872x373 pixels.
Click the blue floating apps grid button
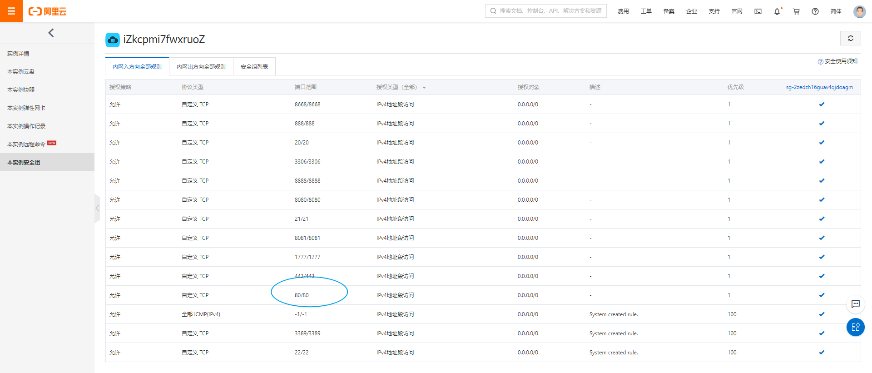855,327
